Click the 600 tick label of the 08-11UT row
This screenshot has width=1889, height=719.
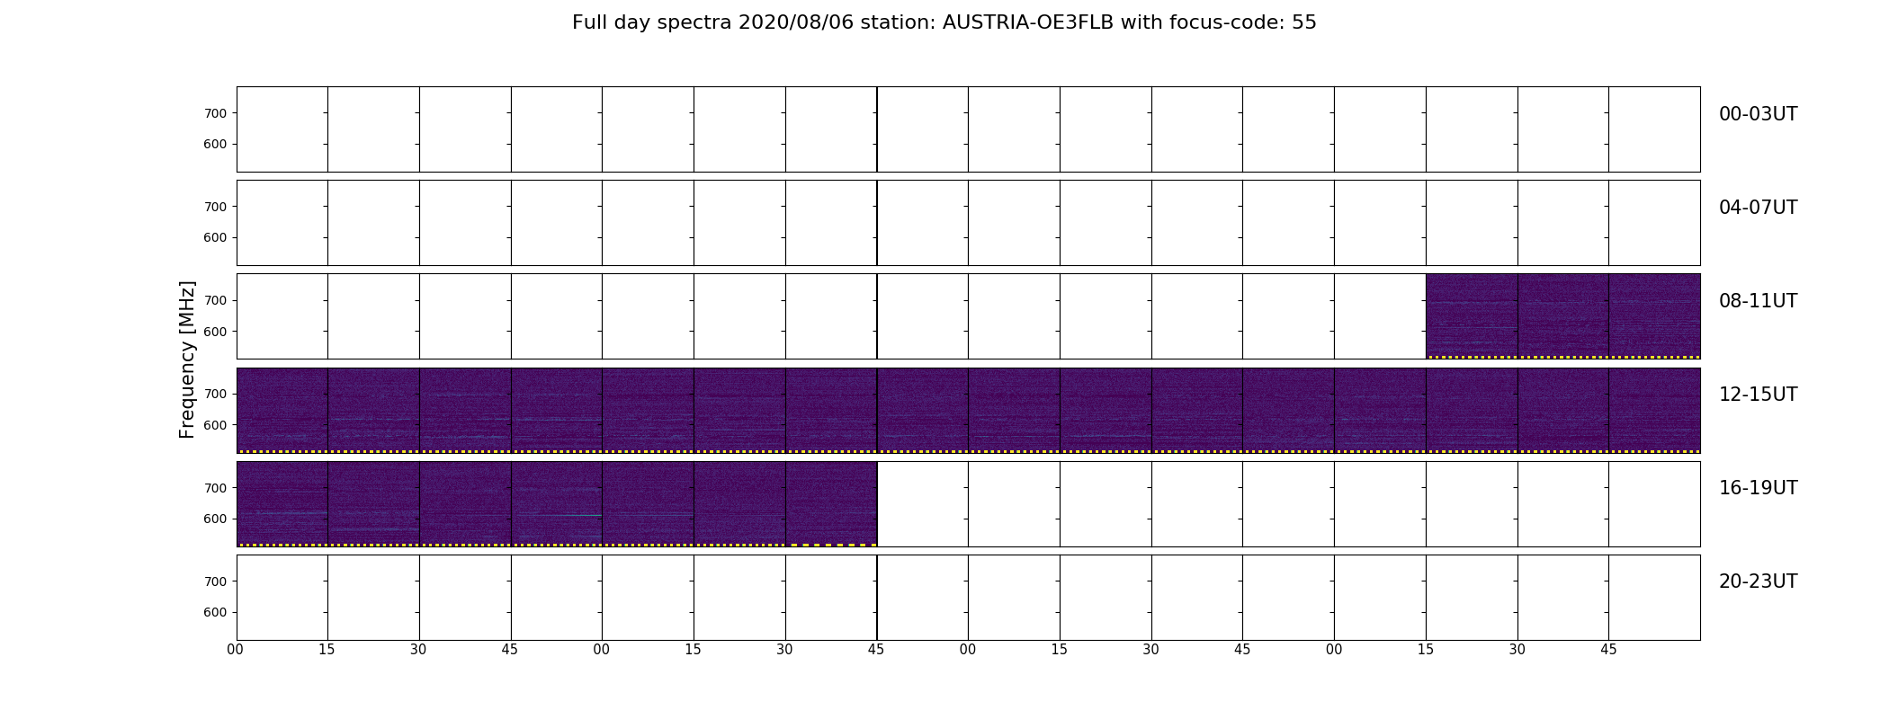(215, 332)
